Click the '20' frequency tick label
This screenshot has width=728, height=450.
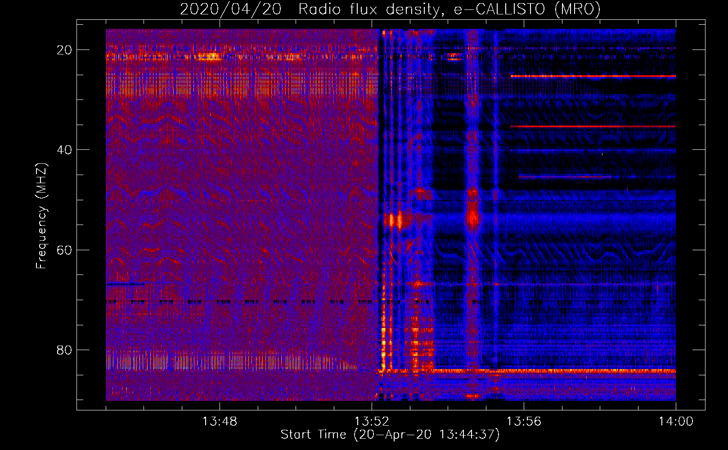point(64,50)
